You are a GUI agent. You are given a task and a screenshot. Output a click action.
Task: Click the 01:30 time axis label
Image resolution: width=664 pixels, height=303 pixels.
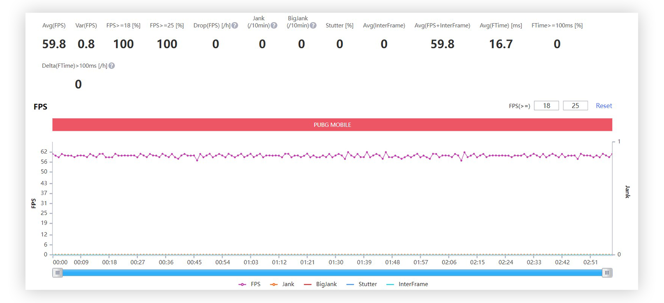pos(336,262)
